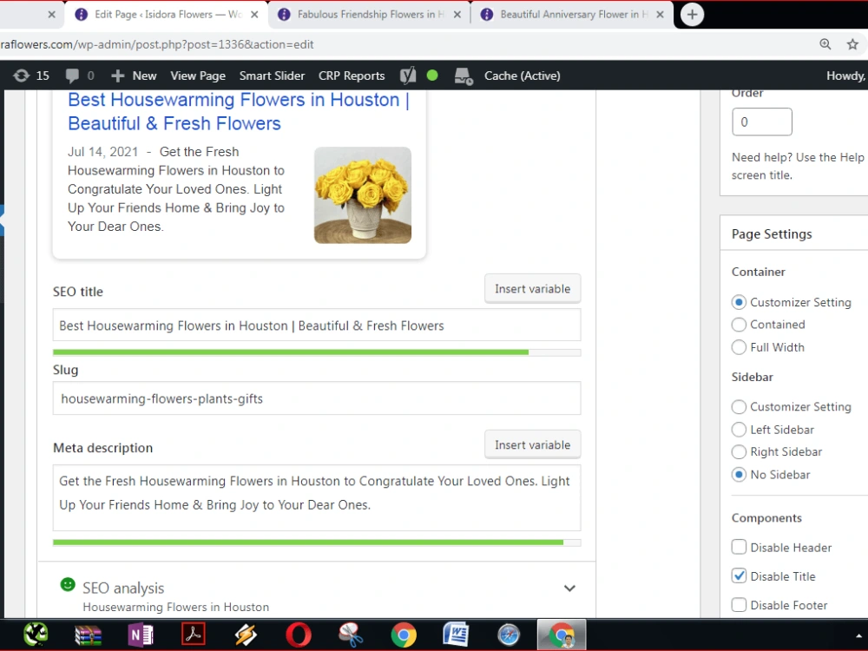The width and height of the screenshot is (868, 651).
Task: Click the green smiley SEO analysis icon
Action: click(68, 584)
